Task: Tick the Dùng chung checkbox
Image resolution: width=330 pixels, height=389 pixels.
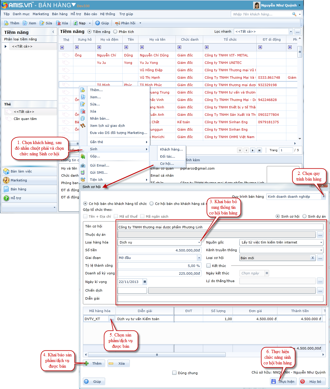Action: click(x=174, y=373)
